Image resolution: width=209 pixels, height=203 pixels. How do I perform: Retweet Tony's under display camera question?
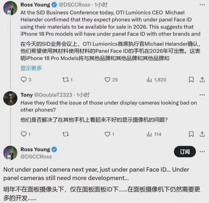pos(66,134)
